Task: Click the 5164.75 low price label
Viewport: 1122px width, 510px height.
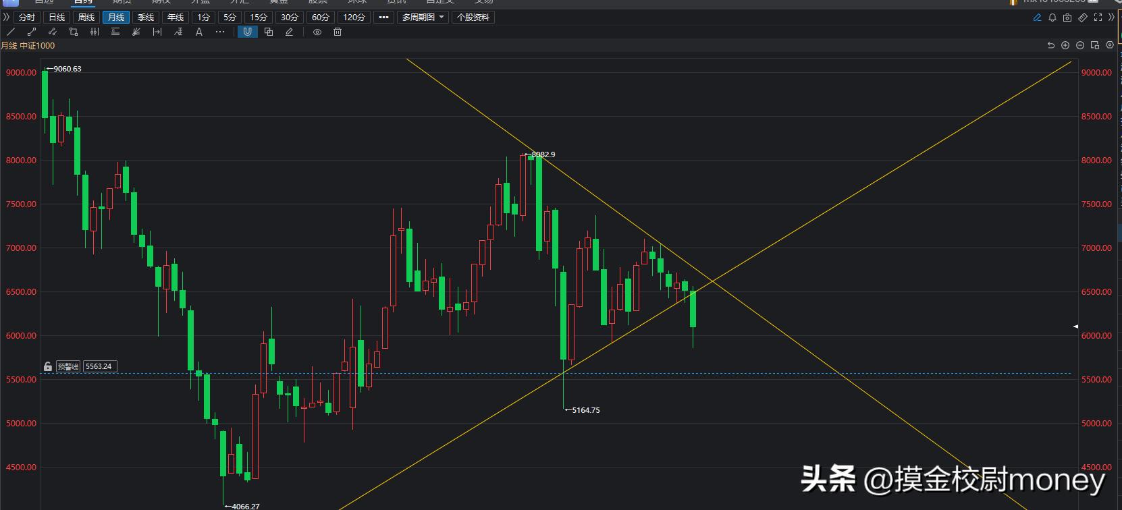Action: [x=585, y=409]
